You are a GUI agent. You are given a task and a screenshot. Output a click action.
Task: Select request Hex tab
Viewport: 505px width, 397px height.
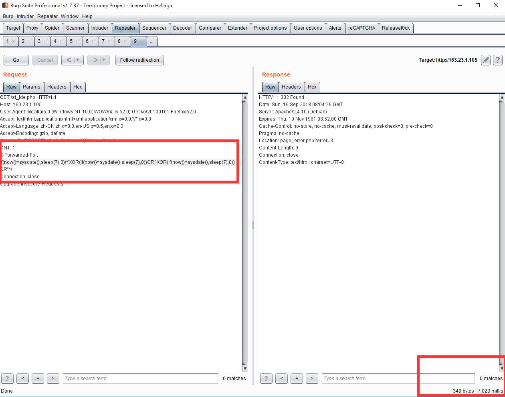78,87
